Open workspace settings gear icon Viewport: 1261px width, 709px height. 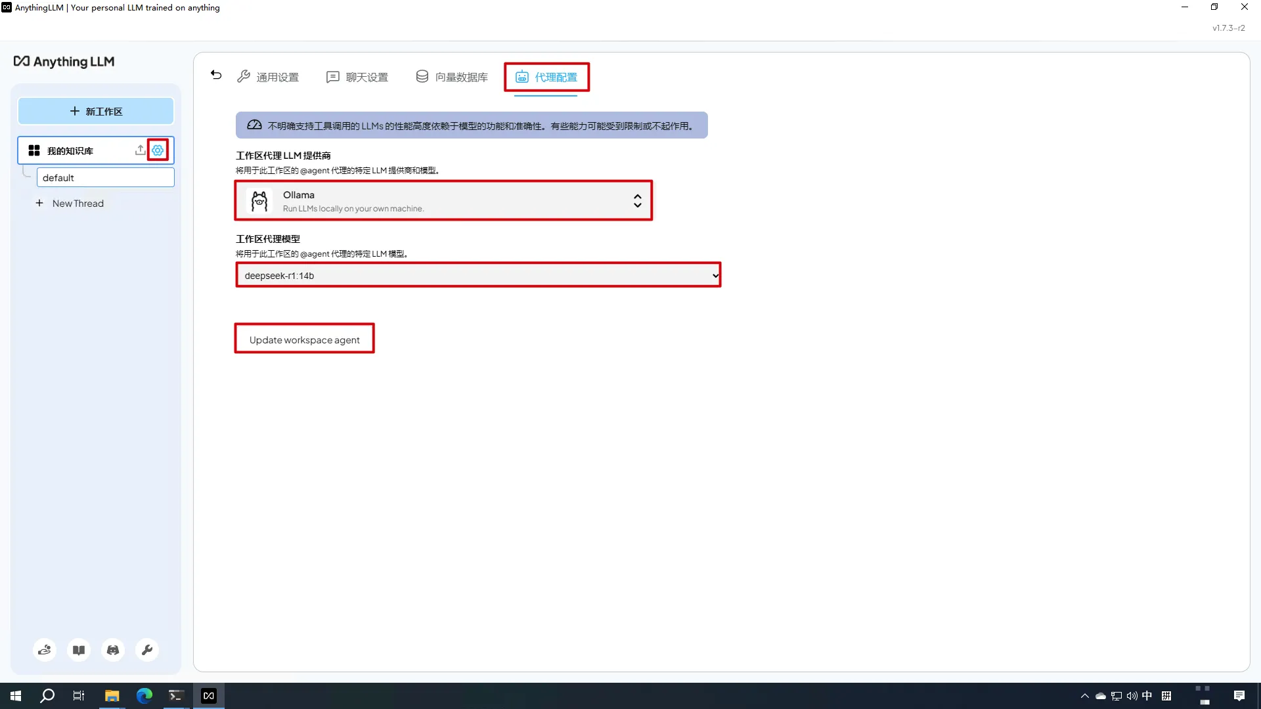tap(158, 150)
